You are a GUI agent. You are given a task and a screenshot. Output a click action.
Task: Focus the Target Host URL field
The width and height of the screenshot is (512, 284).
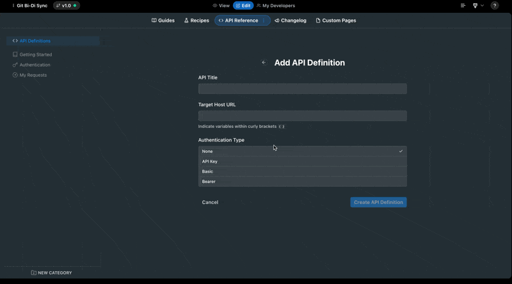tap(302, 116)
